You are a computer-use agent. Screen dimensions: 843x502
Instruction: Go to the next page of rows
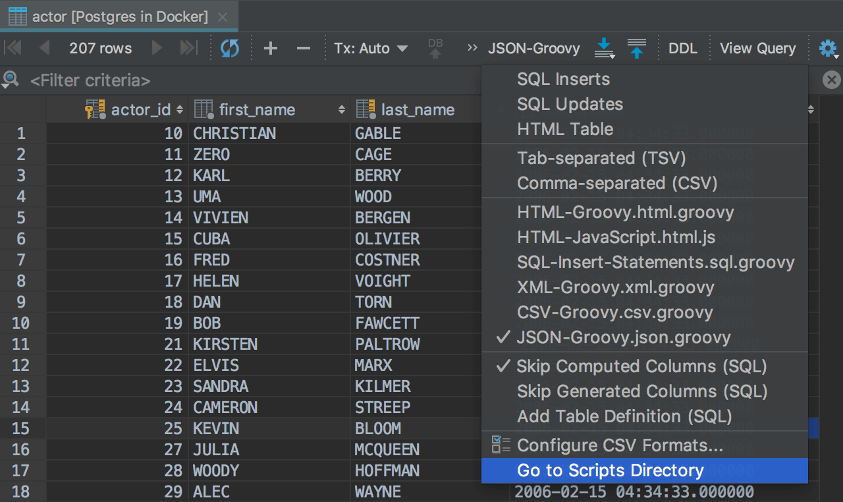tap(157, 48)
